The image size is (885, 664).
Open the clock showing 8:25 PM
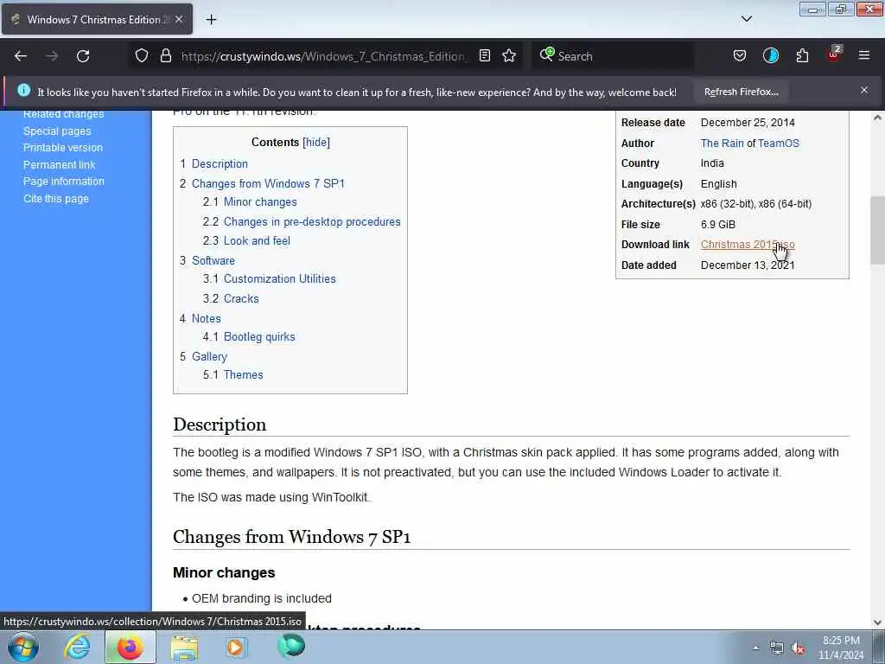pos(841,648)
